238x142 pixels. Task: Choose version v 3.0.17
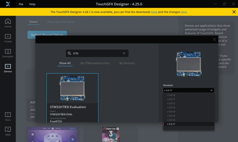tap(189, 124)
